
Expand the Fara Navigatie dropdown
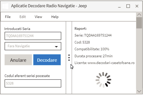coord(33,46)
